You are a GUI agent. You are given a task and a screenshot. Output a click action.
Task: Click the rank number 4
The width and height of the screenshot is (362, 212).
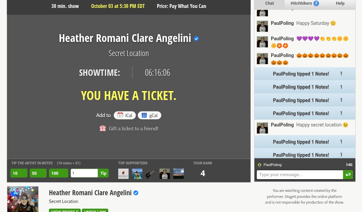point(203,173)
